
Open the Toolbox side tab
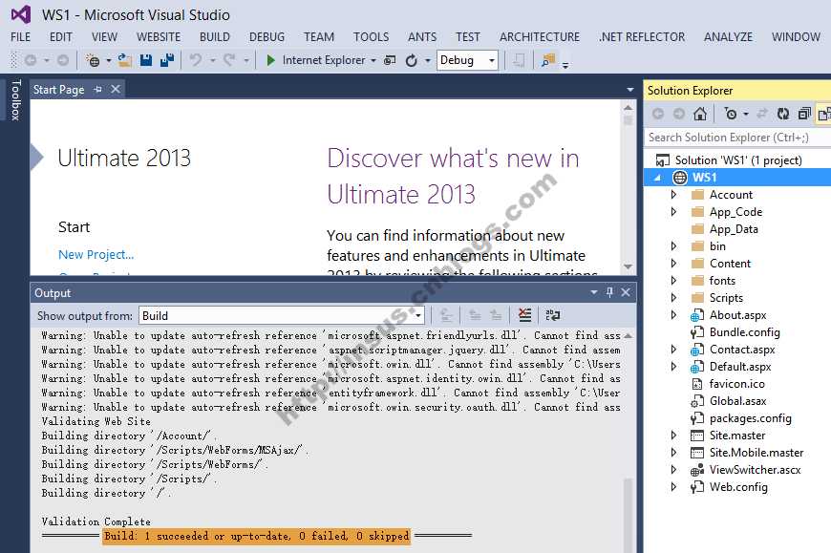tap(16, 99)
